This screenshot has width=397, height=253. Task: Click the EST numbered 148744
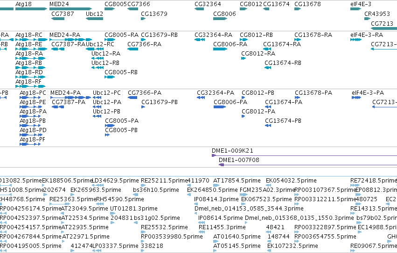point(279,237)
